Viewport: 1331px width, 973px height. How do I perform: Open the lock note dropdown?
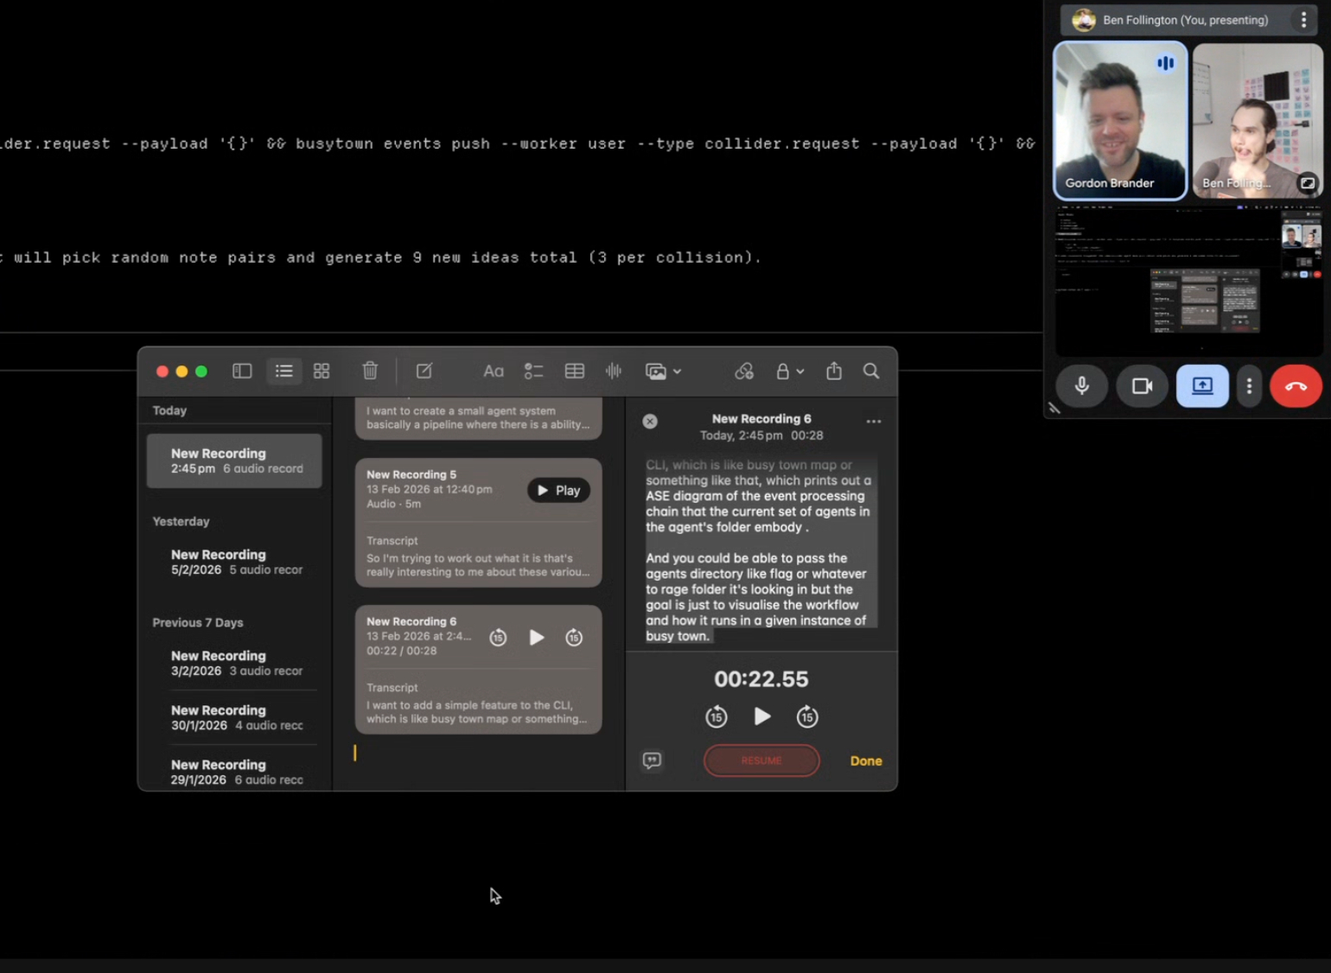pos(789,371)
